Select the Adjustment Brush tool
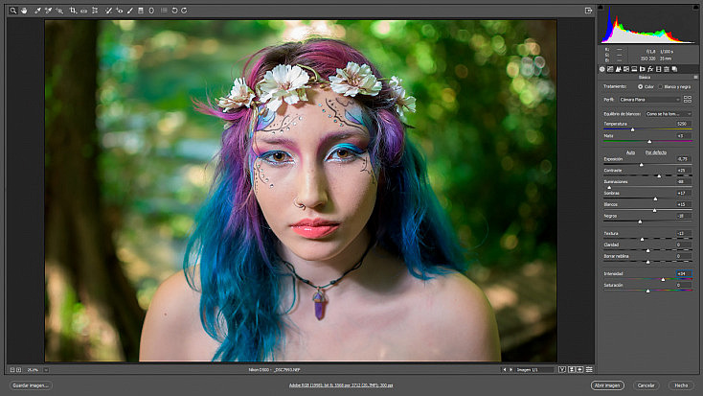 130,11
